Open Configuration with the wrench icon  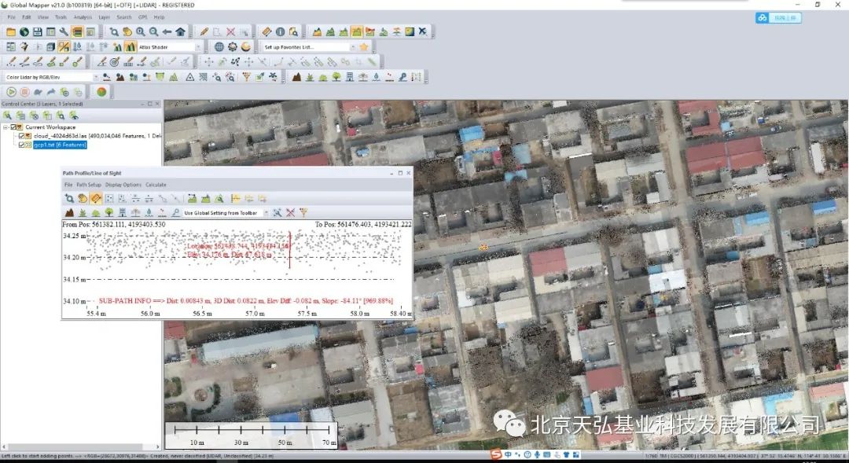pos(64,32)
